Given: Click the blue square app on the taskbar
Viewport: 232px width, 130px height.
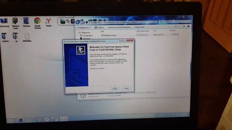Looking at the screenshot, I should pyautogui.click(x=21, y=120).
